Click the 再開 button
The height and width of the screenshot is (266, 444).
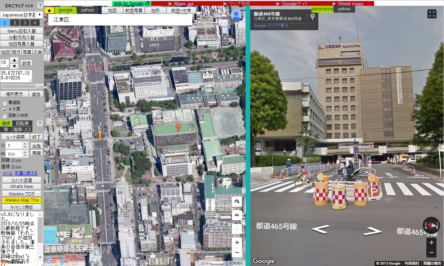click(37, 153)
